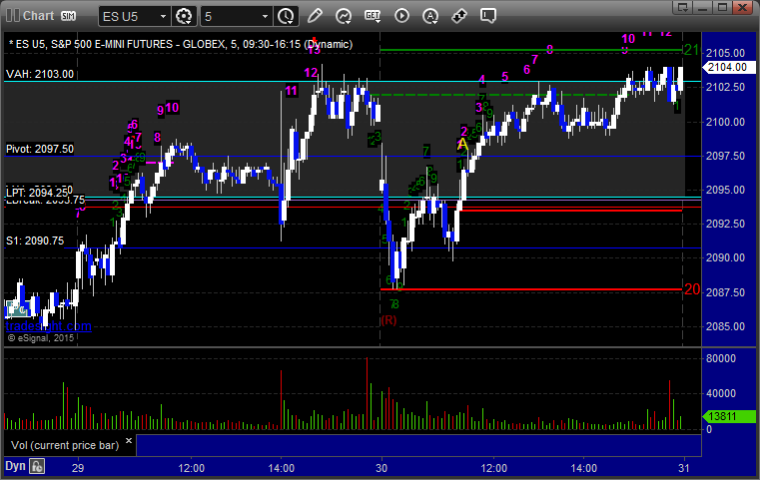Open the circled A alerts icon
The width and height of the screenshot is (760, 480).
(x=430, y=16)
